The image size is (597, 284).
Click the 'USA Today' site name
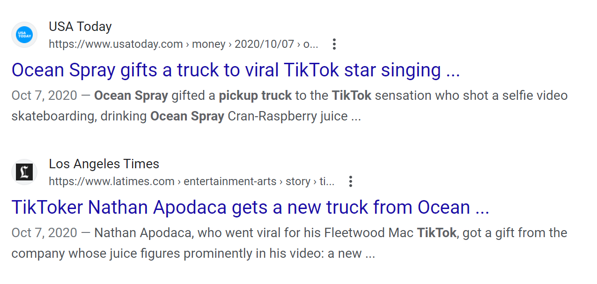point(80,27)
